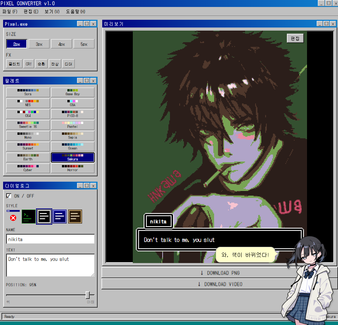
Task: Choose the black dialog style with white lines
Action: click(44, 216)
